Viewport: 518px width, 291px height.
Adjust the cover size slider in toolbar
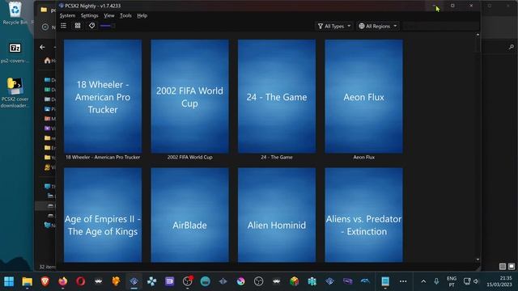[x=107, y=26]
